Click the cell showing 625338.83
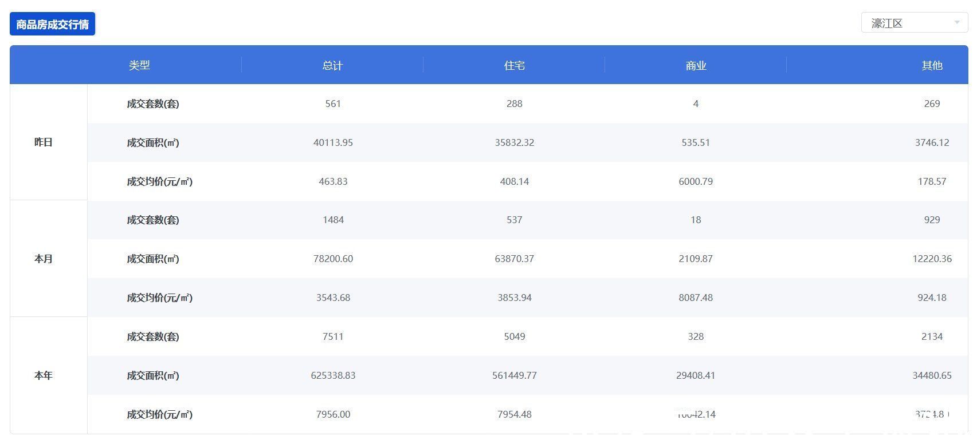The height and width of the screenshot is (448, 973). pyautogui.click(x=333, y=375)
